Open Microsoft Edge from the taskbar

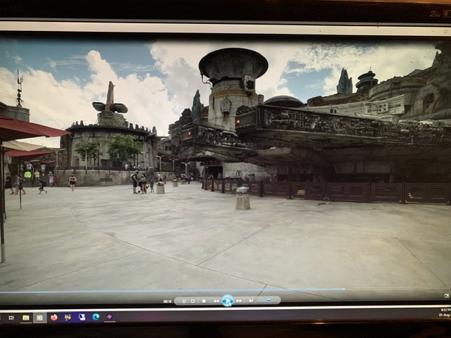tap(95, 317)
